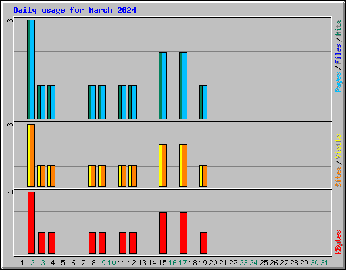Click the y-axis value 3 of hits chart
Viewport: 346px width, 270px height.
coord(10,20)
